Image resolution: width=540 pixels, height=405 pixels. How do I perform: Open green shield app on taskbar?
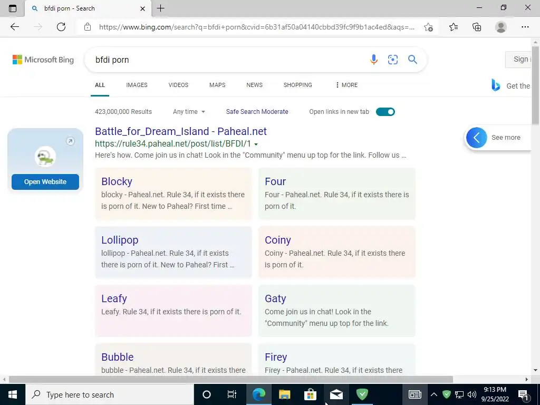pyautogui.click(x=362, y=394)
